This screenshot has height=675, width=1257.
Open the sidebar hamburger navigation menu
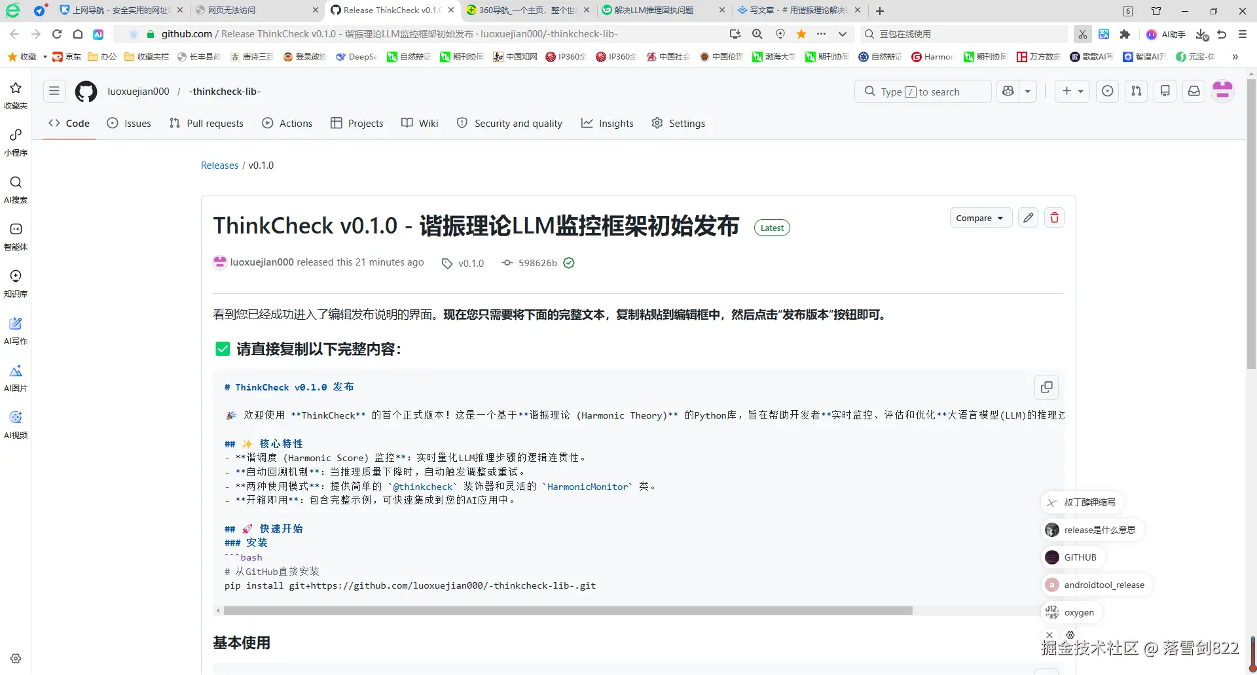(x=54, y=91)
